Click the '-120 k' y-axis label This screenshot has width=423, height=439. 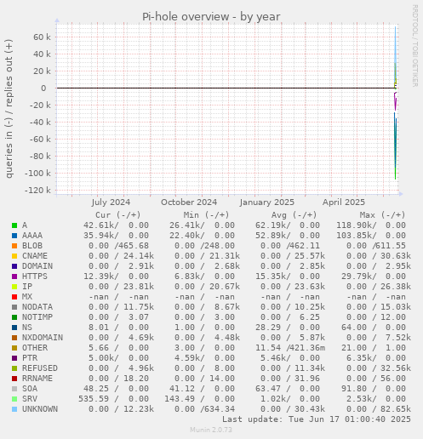pyautogui.click(x=37, y=191)
